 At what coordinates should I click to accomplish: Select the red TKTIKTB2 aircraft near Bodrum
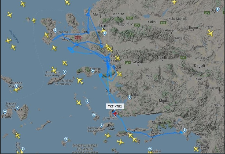115,114
